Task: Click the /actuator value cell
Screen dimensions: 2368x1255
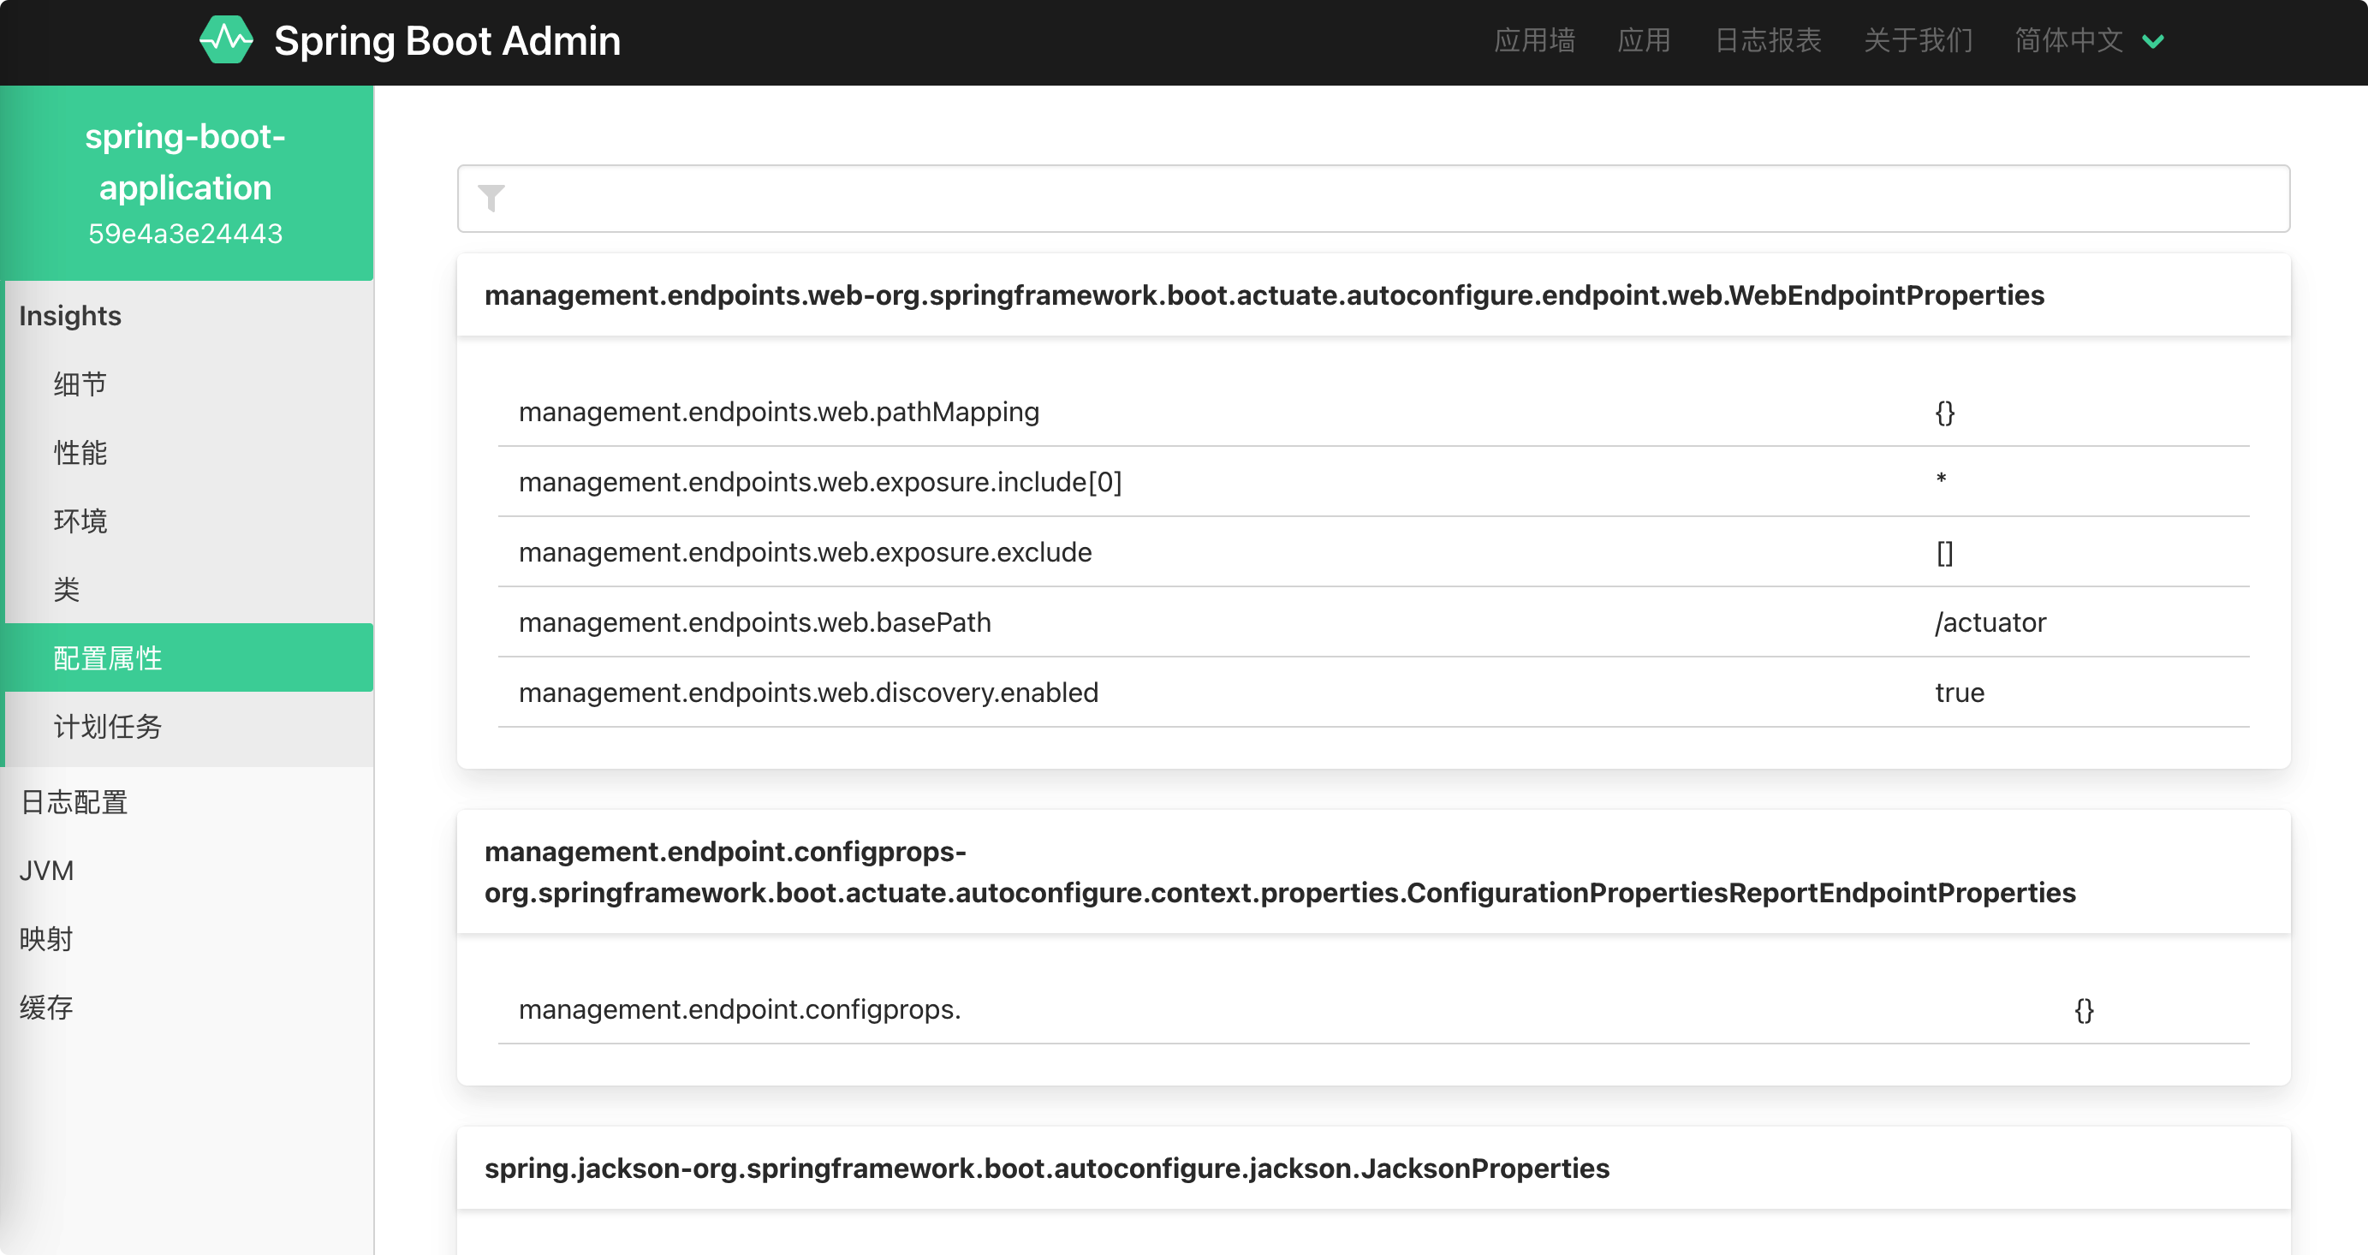Action: click(1990, 622)
